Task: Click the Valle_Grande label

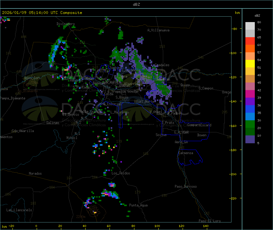Action: [90, 111]
